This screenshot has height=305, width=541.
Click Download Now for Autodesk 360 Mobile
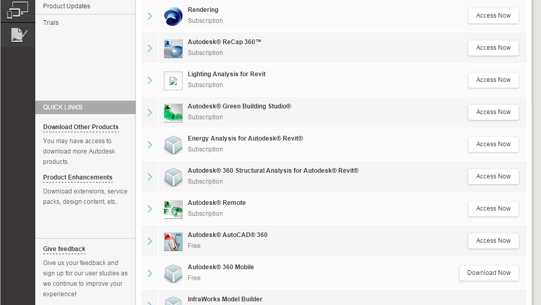[489, 272]
